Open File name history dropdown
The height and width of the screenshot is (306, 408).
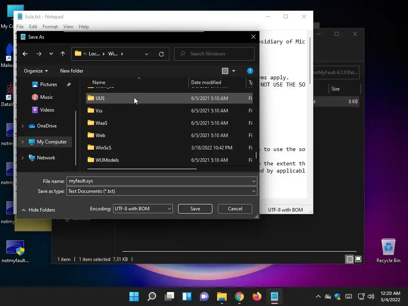(254, 181)
